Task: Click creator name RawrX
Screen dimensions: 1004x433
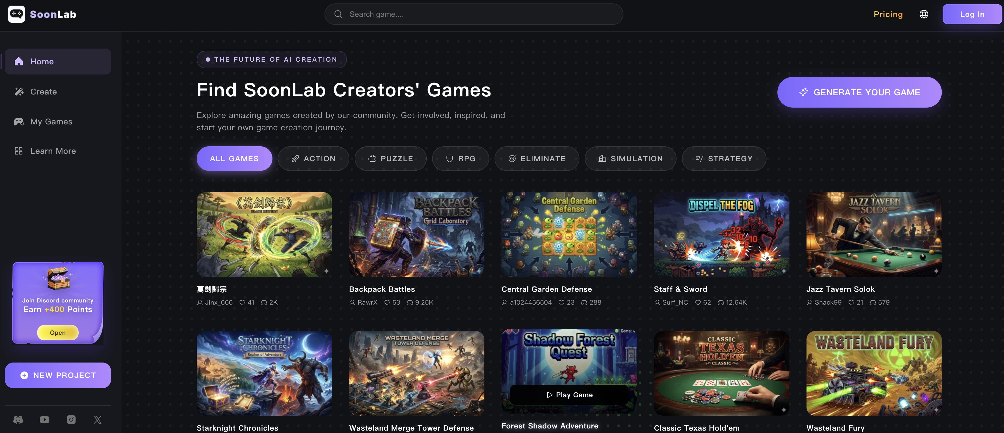Action: (367, 302)
